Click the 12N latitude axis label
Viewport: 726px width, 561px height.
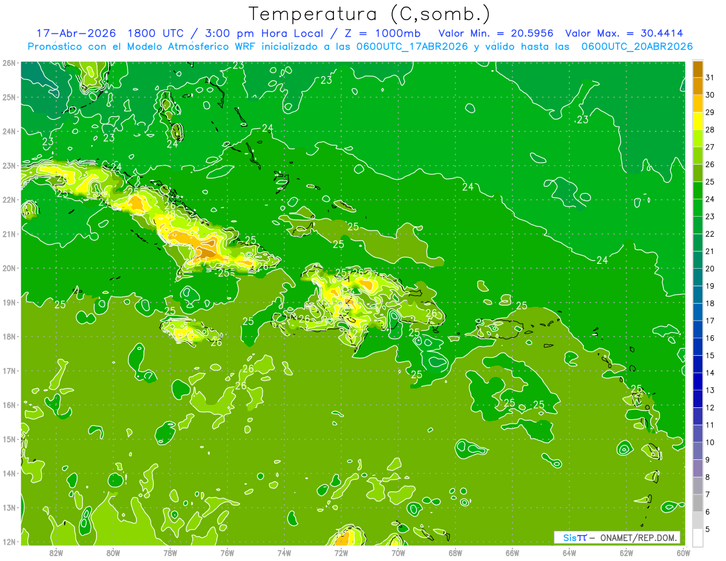[8, 542]
